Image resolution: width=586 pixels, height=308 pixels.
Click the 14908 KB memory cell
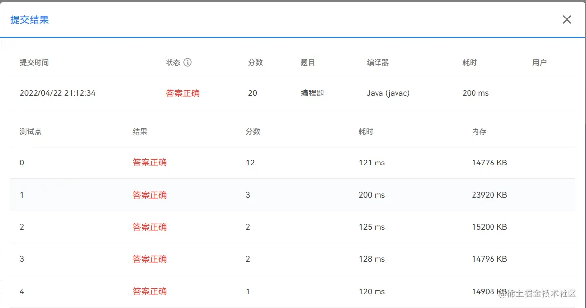point(490,291)
